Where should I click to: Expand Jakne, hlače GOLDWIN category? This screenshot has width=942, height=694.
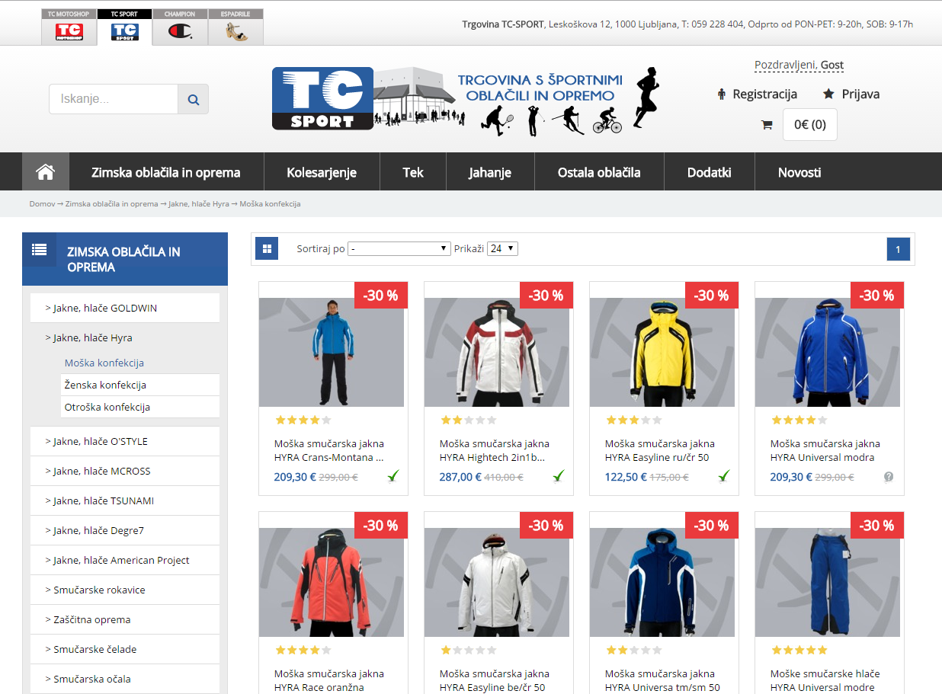click(x=125, y=308)
